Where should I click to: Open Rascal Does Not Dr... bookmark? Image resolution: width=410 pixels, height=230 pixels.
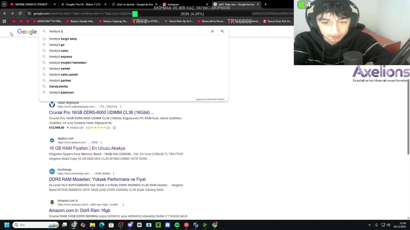(x=277, y=21)
